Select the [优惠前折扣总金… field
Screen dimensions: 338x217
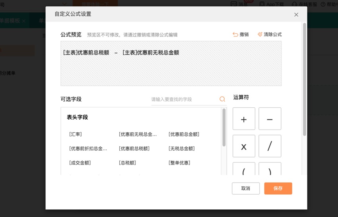88,149
